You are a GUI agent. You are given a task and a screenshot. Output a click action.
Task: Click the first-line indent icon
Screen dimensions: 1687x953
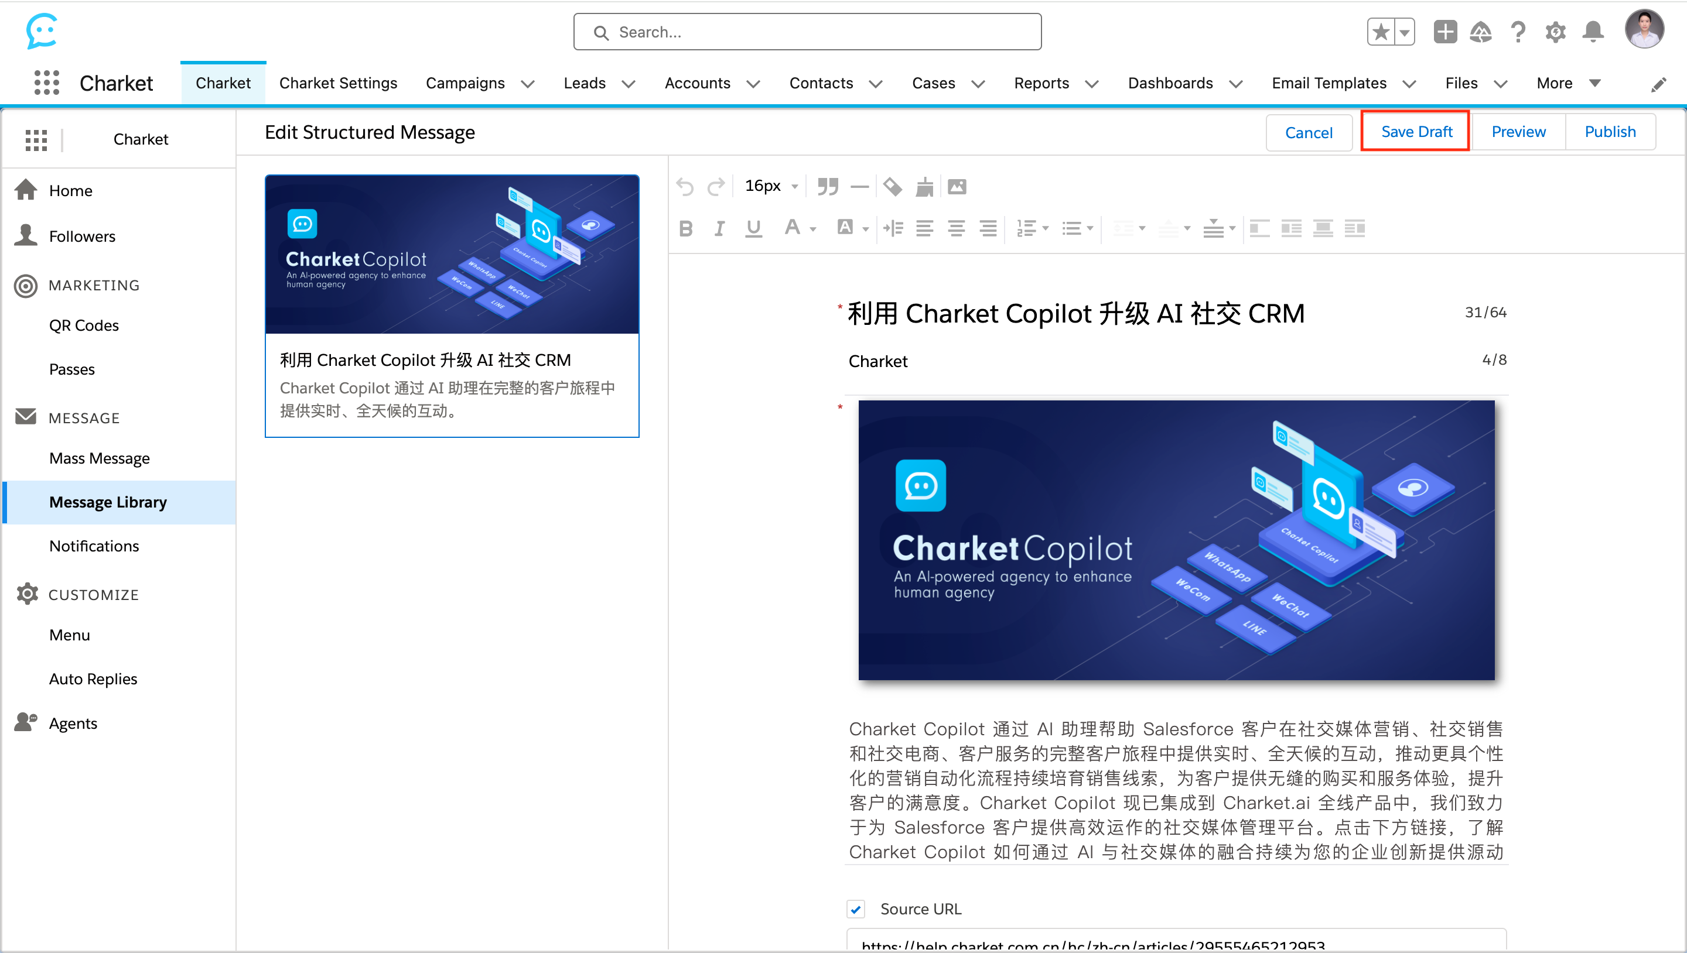click(x=893, y=228)
